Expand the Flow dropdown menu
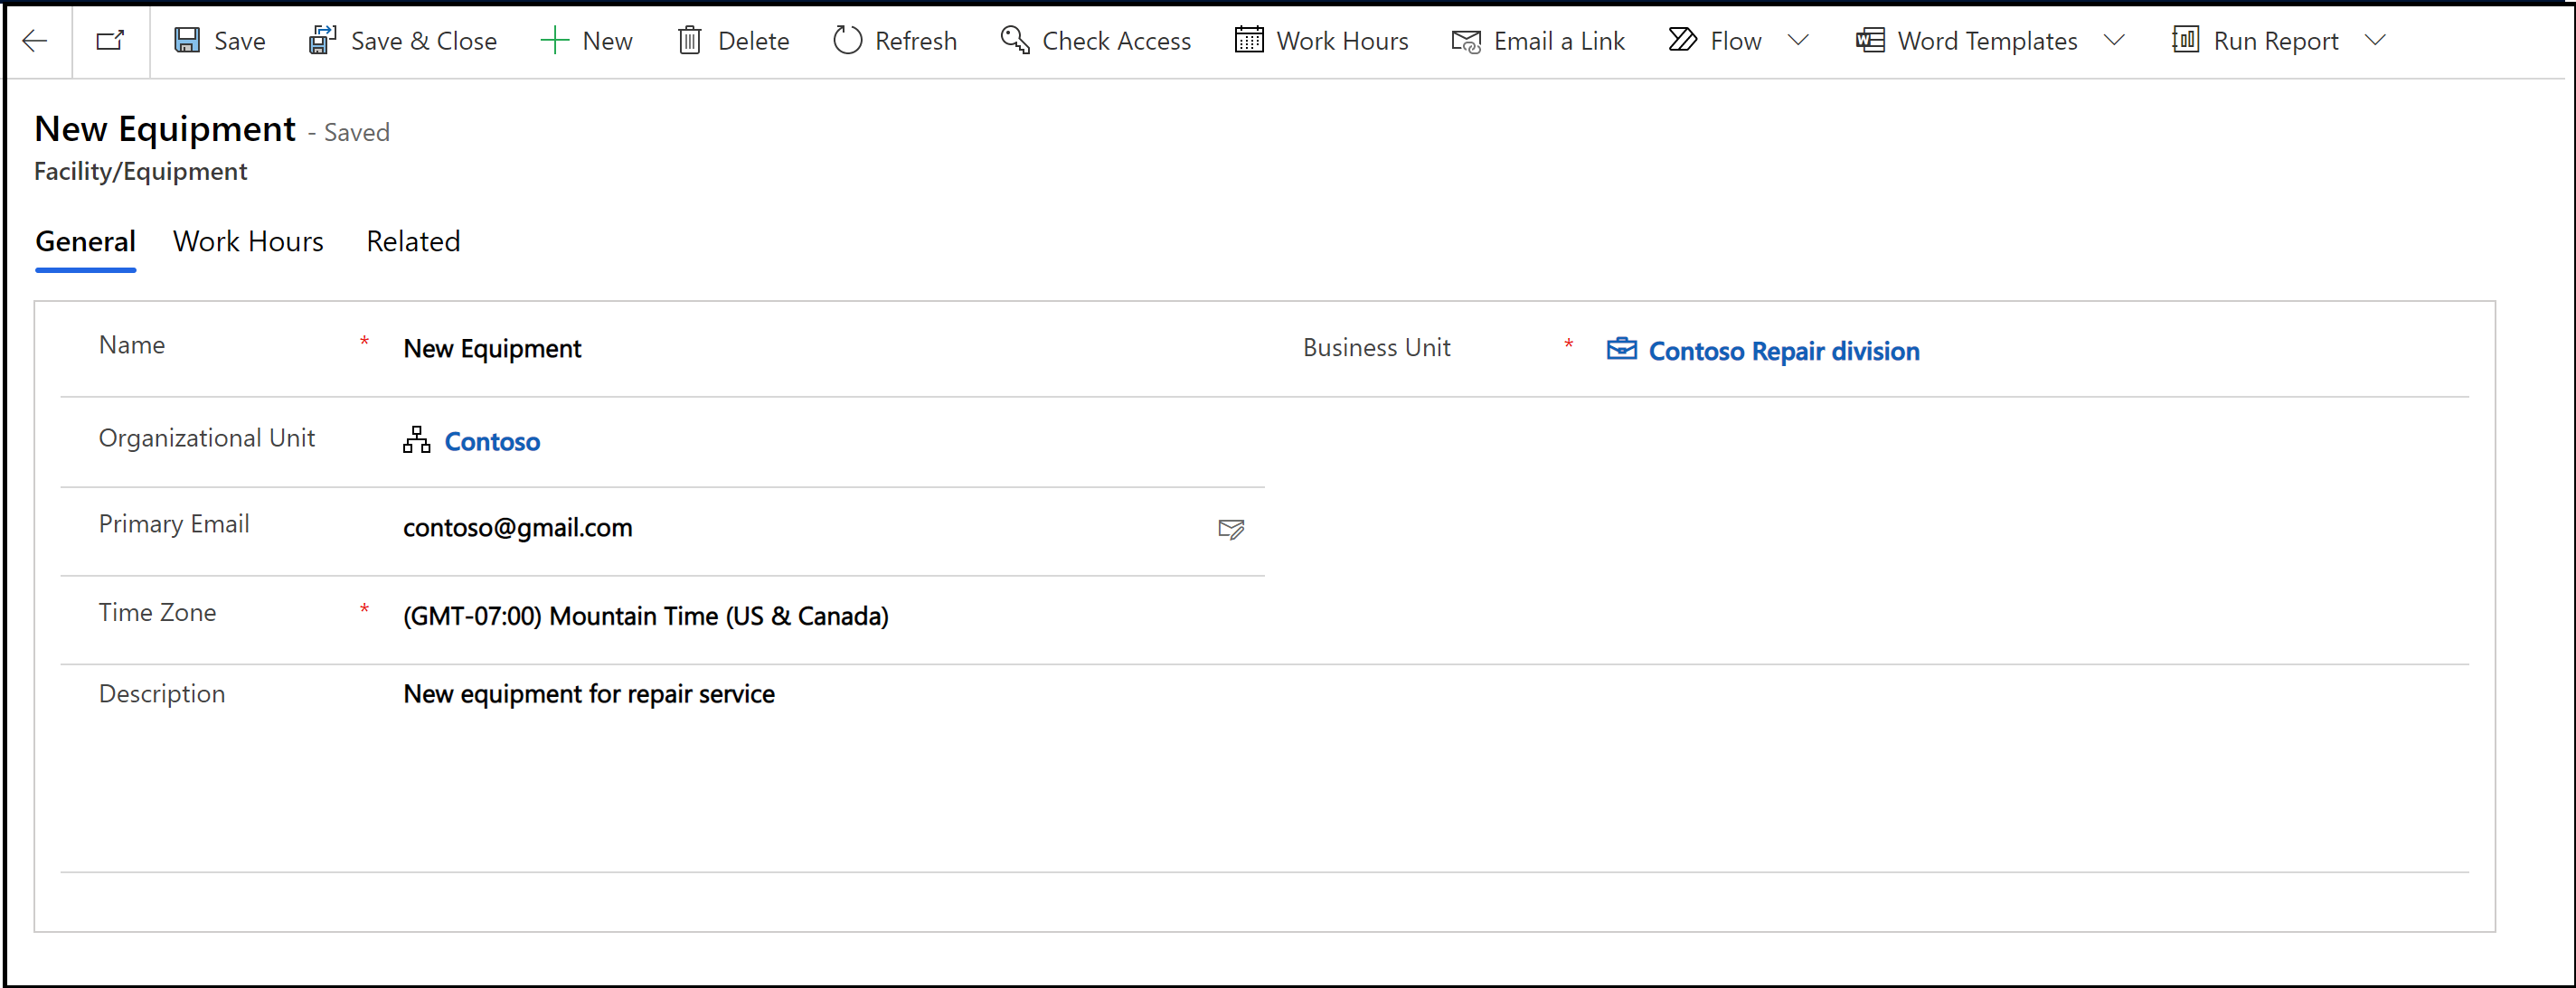The width and height of the screenshot is (2576, 988). point(1804,41)
